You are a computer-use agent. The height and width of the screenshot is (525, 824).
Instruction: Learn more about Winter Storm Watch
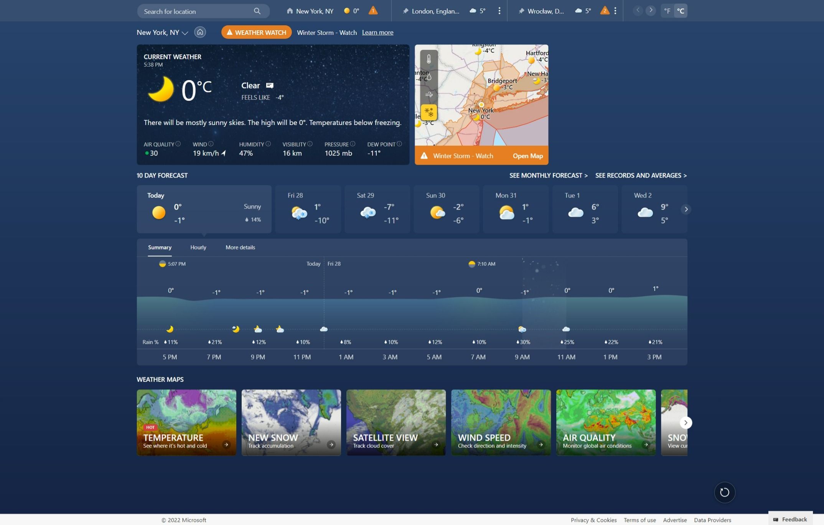[x=377, y=33]
